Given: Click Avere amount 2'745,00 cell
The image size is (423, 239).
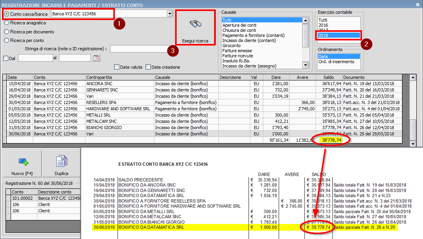Looking at the screenshot, I should point(303,109).
